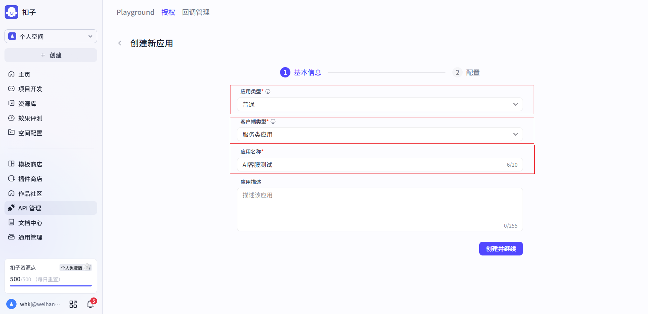Click the apps grid icon beside username
This screenshot has width=648, height=314.
(73, 304)
